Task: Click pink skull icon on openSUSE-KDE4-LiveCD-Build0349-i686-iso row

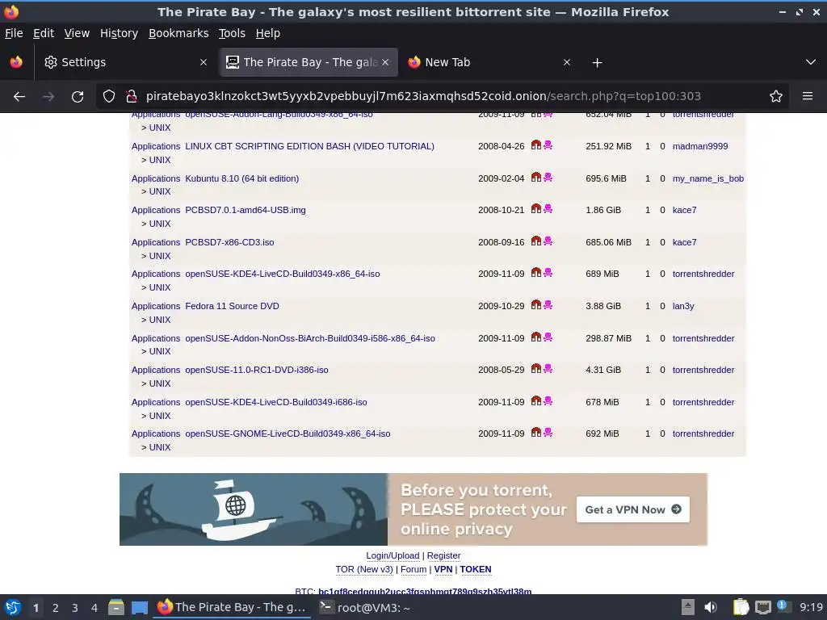Action: coord(548,400)
